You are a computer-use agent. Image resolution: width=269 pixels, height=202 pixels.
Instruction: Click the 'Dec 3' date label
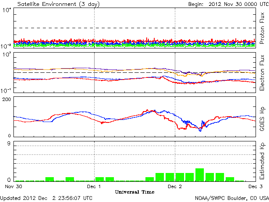tap(256, 186)
